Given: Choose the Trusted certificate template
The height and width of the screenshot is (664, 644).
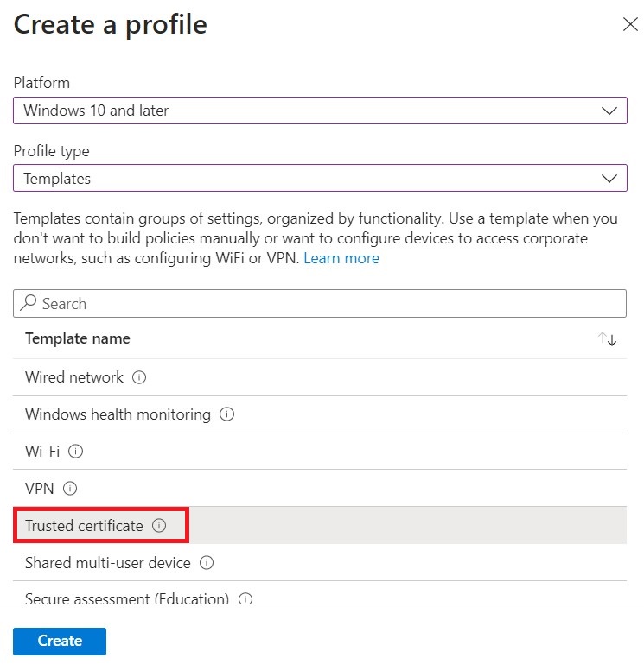Looking at the screenshot, I should point(320,525).
